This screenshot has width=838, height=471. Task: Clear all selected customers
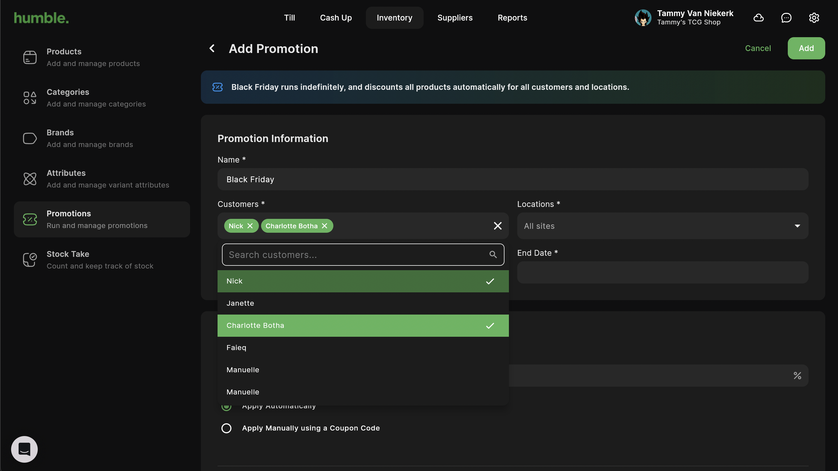498,226
